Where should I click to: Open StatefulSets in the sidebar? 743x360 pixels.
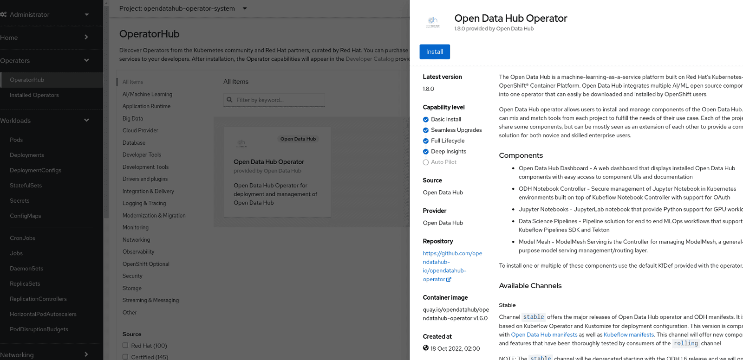point(26,186)
